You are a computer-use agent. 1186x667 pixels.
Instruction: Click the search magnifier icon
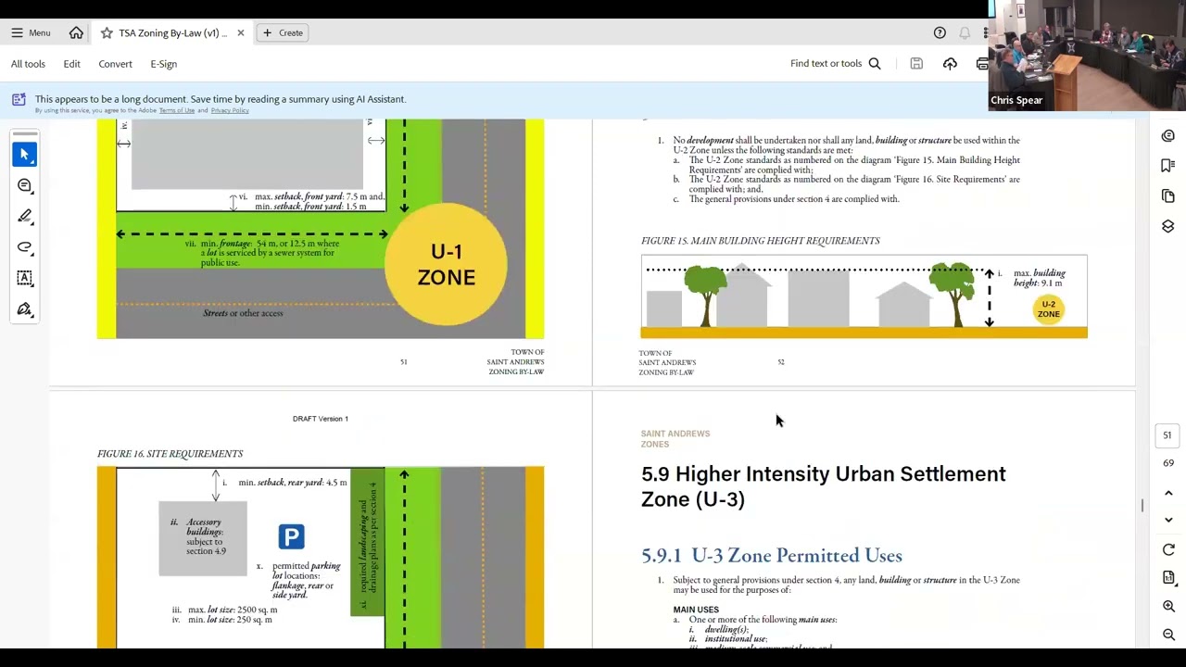874,64
